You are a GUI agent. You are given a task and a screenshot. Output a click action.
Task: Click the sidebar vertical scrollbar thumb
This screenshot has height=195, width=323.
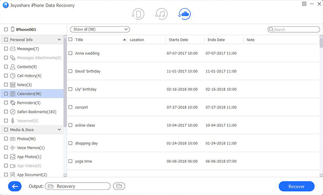pyautogui.click(x=65, y=83)
